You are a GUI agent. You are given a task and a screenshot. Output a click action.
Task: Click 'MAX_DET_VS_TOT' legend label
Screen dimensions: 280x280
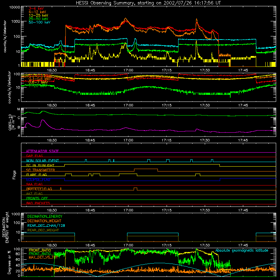click(43, 257)
